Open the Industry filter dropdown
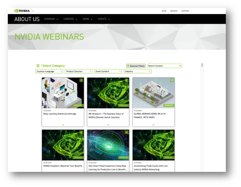The height and width of the screenshot is (187, 241). pyautogui.click(x=138, y=71)
